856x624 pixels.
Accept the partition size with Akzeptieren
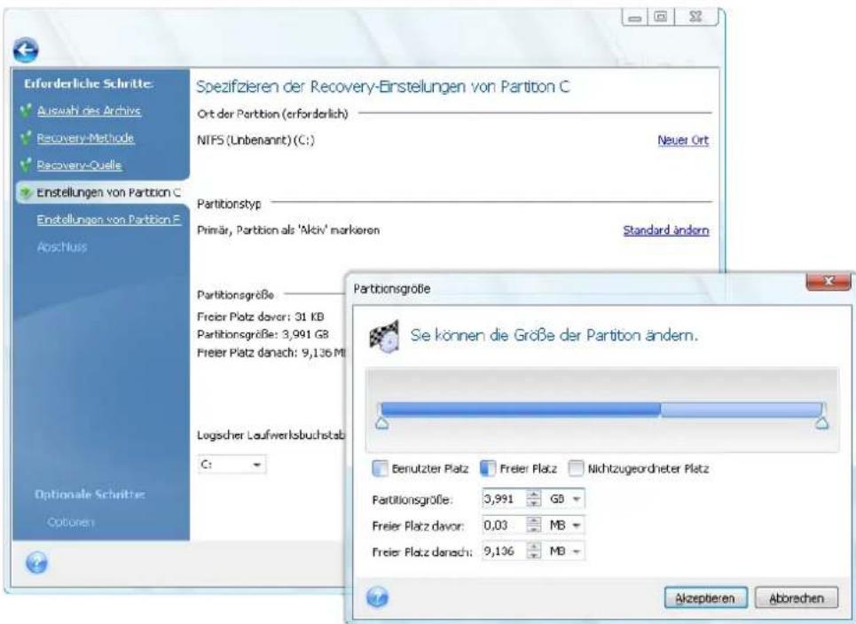705,597
